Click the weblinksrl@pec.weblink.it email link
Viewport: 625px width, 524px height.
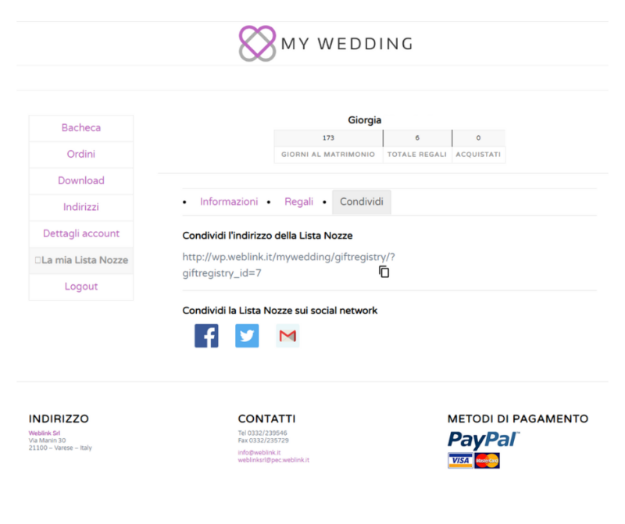(273, 460)
